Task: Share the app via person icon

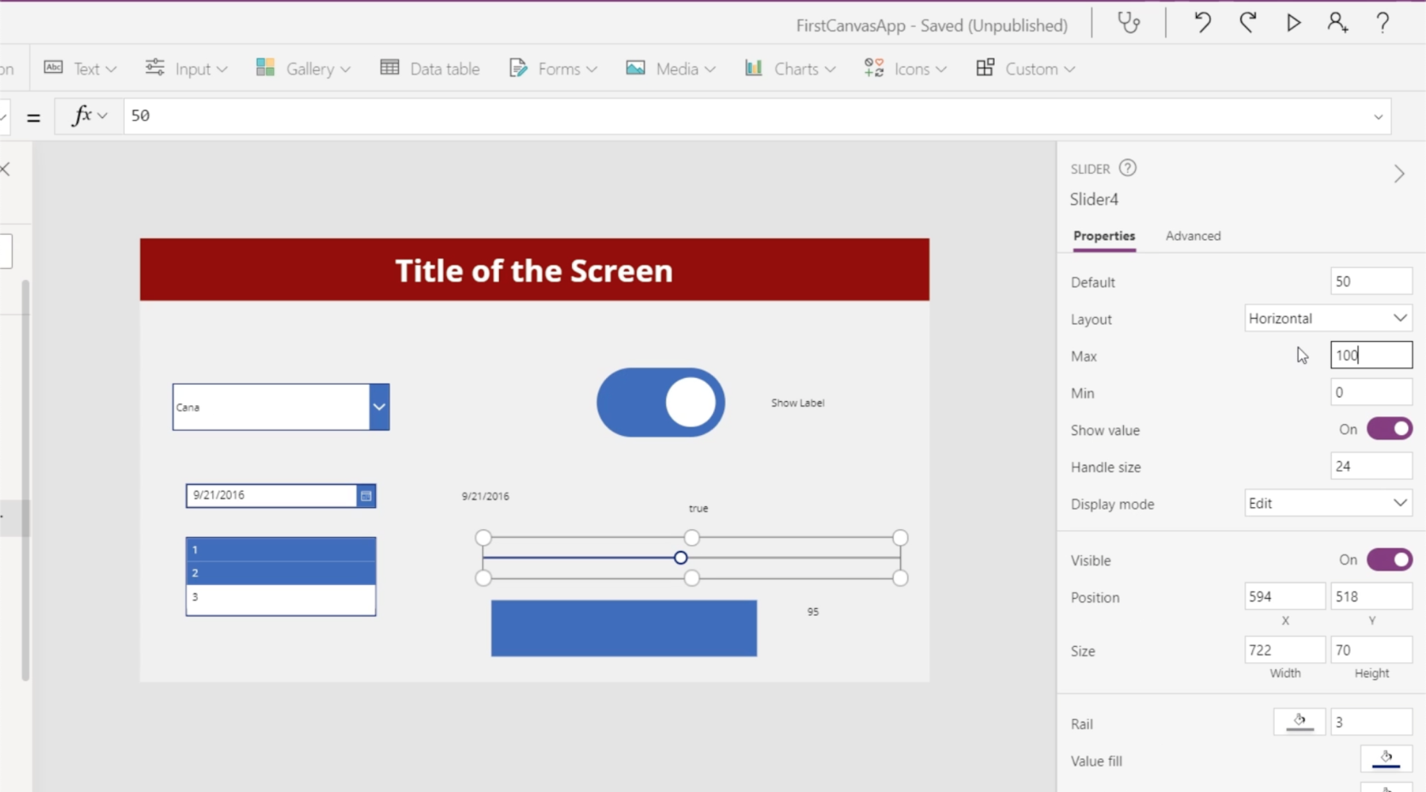Action: 1338,23
